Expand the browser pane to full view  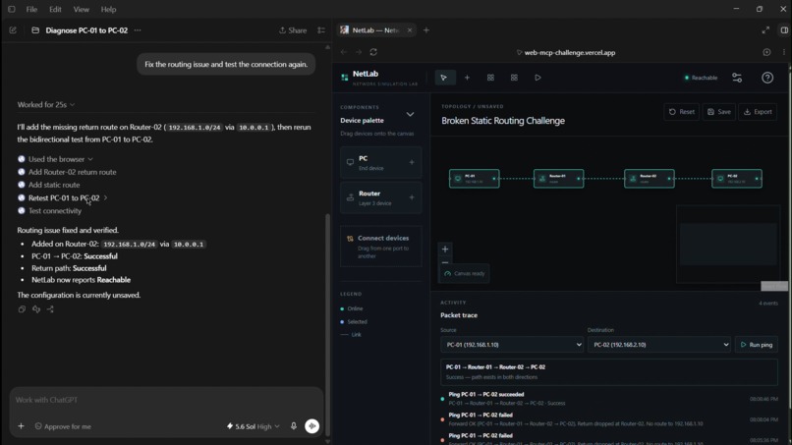(x=765, y=30)
